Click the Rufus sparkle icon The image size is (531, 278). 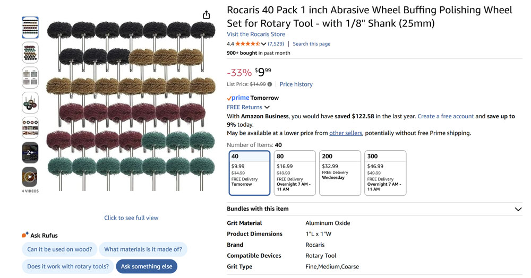point(25,235)
